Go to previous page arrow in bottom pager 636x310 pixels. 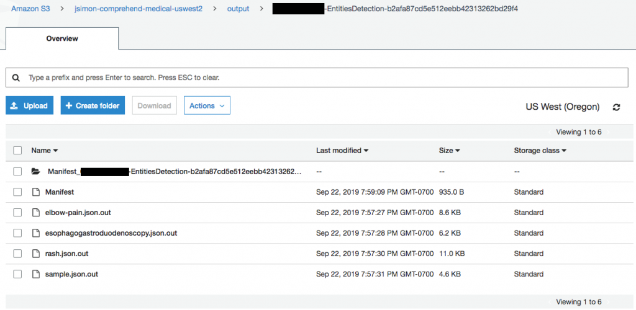(550, 302)
